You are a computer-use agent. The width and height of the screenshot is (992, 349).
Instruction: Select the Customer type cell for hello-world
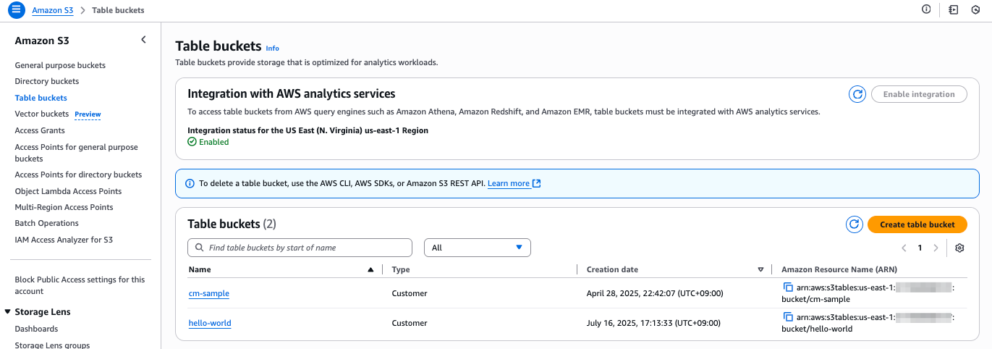pyautogui.click(x=410, y=323)
